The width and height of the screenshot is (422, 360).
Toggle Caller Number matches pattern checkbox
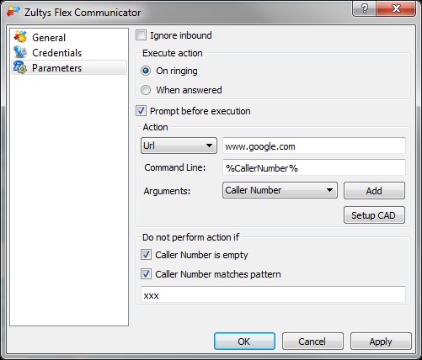[146, 273]
